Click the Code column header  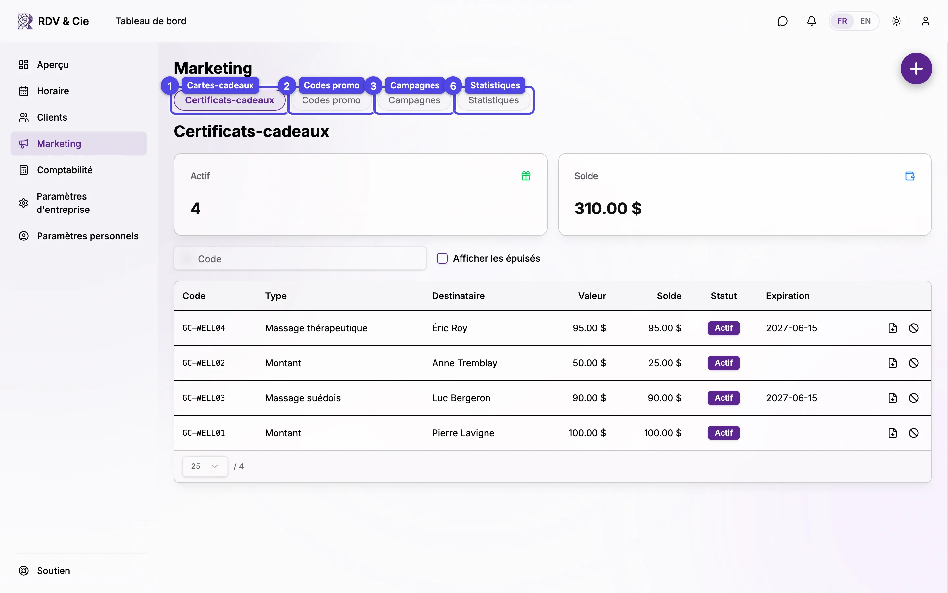(x=194, y=296)
